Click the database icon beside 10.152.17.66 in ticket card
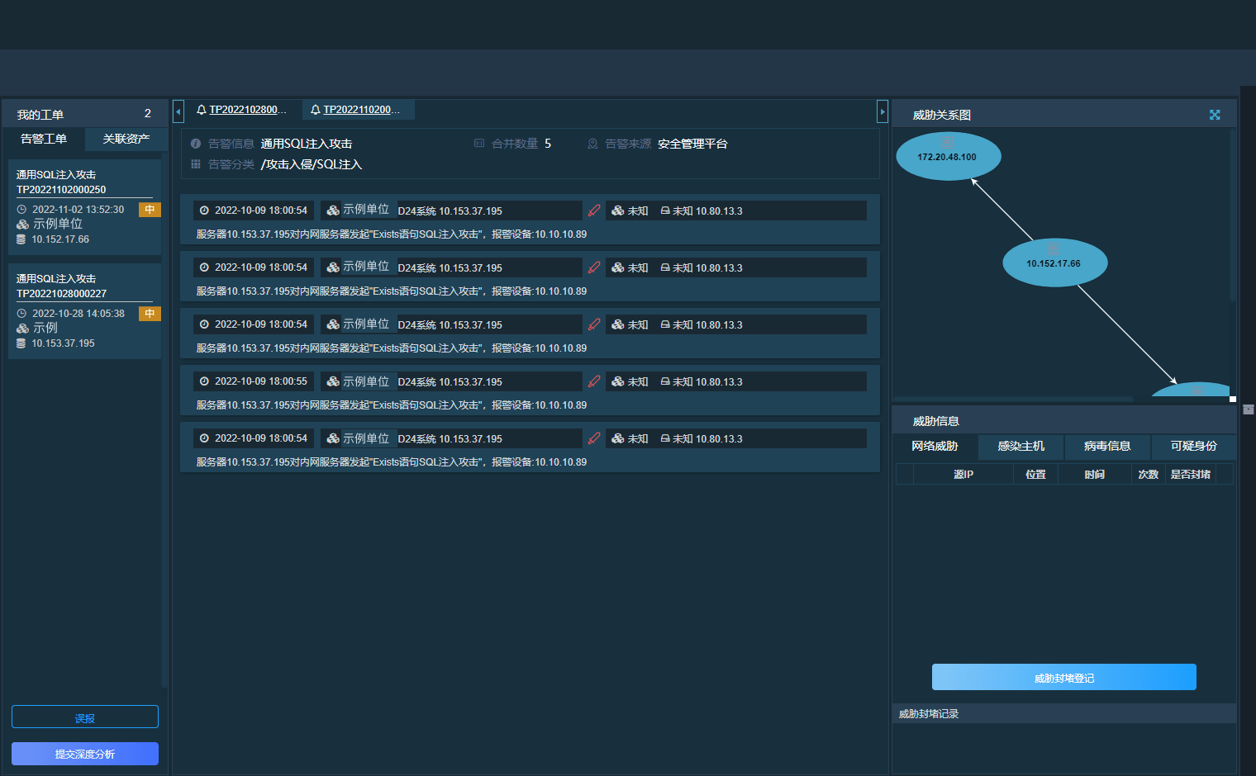The width and height of the screenshot is (1256, 776). 21,239
